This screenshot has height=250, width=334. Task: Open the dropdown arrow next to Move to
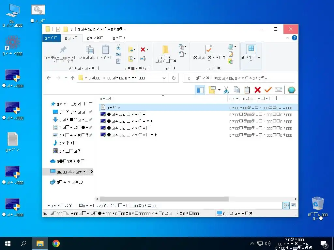pyautogui.click(x=134, y=49)
